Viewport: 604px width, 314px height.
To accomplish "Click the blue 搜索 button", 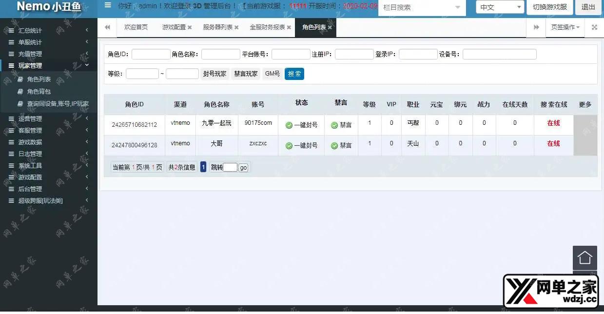I will pos(294,74).
